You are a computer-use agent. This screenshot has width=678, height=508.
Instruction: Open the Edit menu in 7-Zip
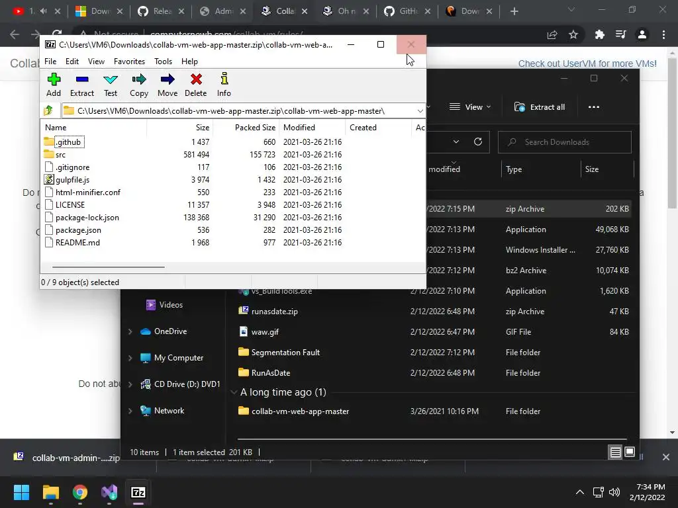[x=72, y=62]
